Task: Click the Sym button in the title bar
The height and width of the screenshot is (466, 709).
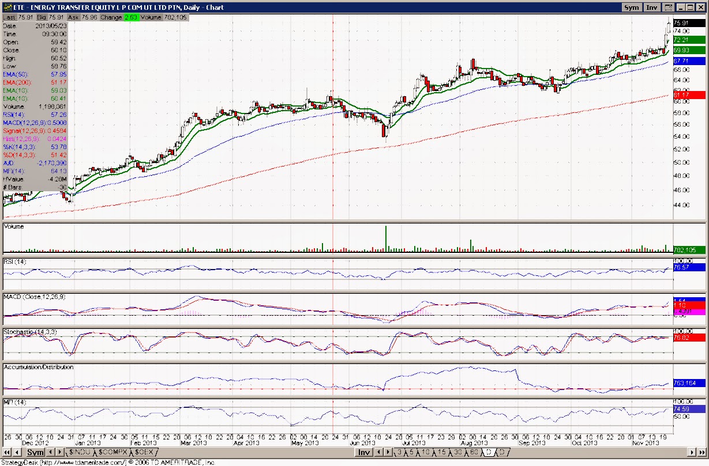Action: [x=632, y=7]
